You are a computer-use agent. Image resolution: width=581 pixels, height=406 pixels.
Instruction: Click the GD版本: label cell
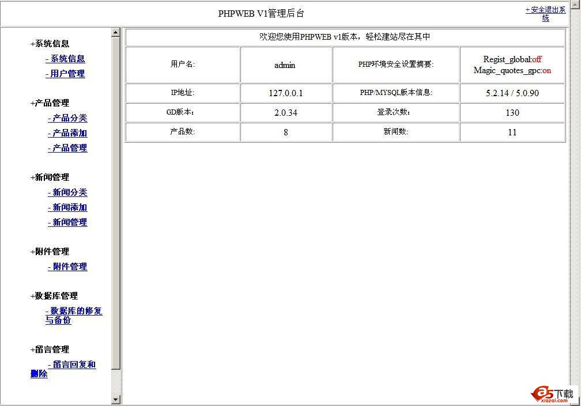point(183,112)
